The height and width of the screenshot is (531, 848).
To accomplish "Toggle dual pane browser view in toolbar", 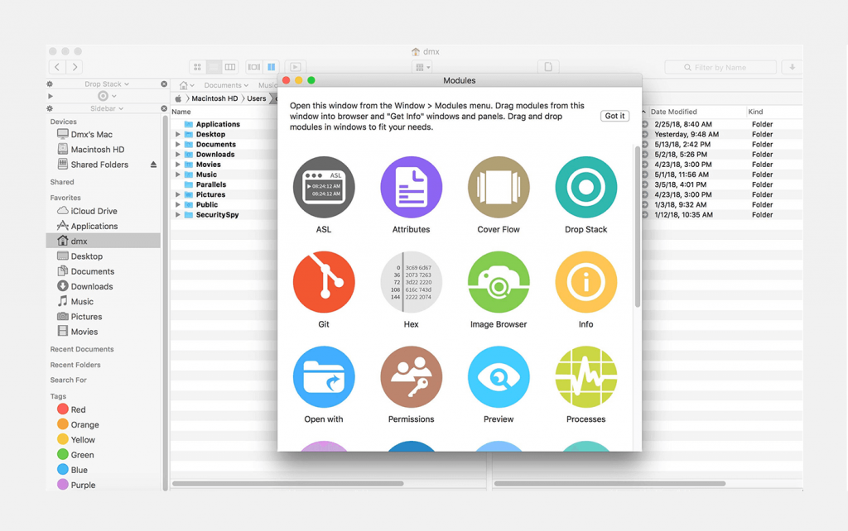I will pyautogui.click(x=271, y=67).
